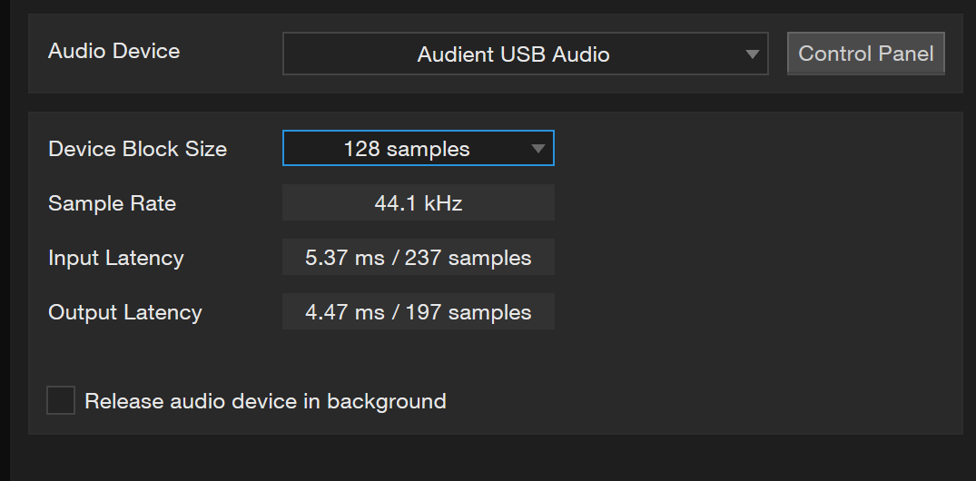Enable Release audio device in background checkbox
976x481 pixels.
coord(61,400)
